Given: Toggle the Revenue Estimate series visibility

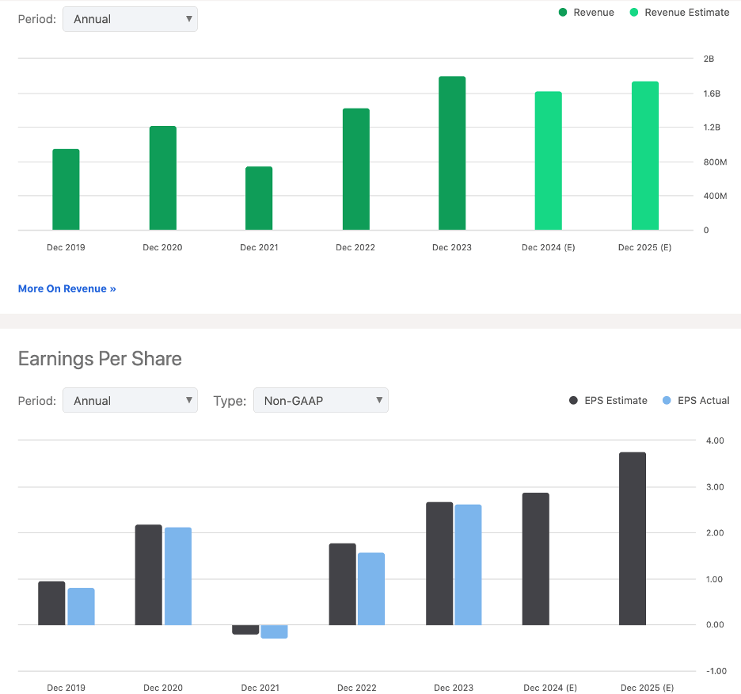Looking at the screenshot, I should click(x=678, y=12).
